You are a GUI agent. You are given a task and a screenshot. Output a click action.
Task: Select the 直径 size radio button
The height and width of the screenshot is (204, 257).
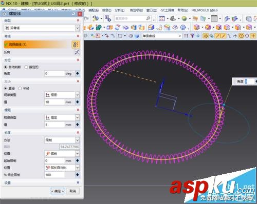tap(6, 88)
